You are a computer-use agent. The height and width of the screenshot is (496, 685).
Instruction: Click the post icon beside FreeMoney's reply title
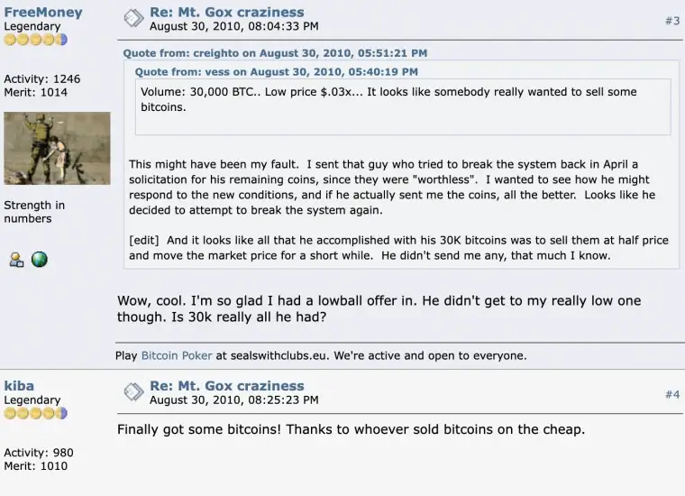click(x=133, y=18)
